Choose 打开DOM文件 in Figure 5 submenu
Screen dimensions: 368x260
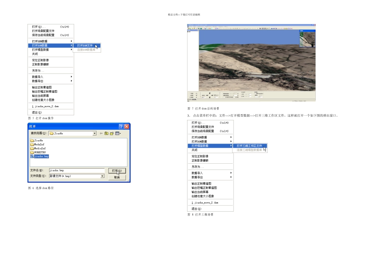click(87, 46)
